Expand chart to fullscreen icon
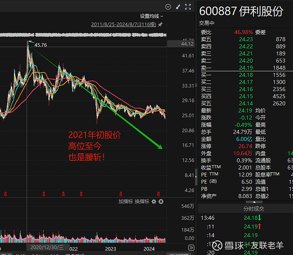 [x=188, y=7]
